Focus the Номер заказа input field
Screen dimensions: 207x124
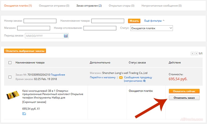(x=40, y=21)
